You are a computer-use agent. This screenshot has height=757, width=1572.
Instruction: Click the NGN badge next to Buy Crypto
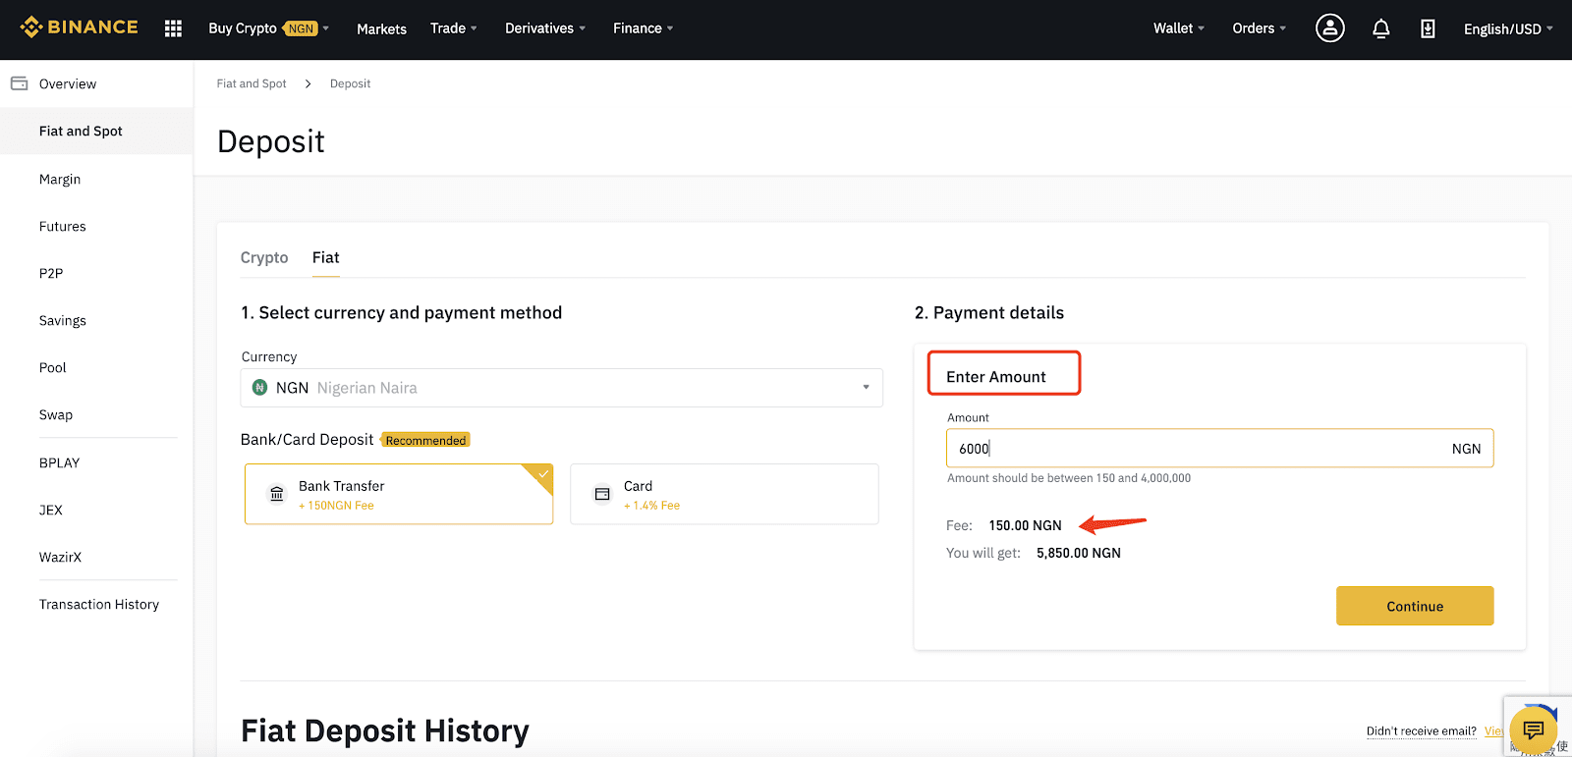point(301,28)
